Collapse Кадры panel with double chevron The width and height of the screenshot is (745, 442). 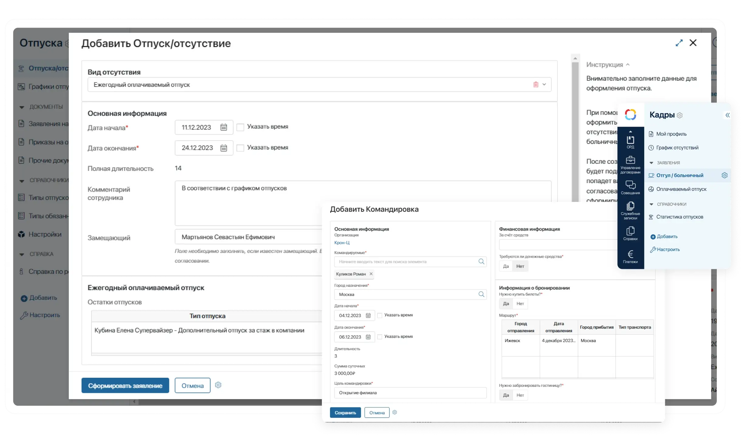[x=727, y=115]
